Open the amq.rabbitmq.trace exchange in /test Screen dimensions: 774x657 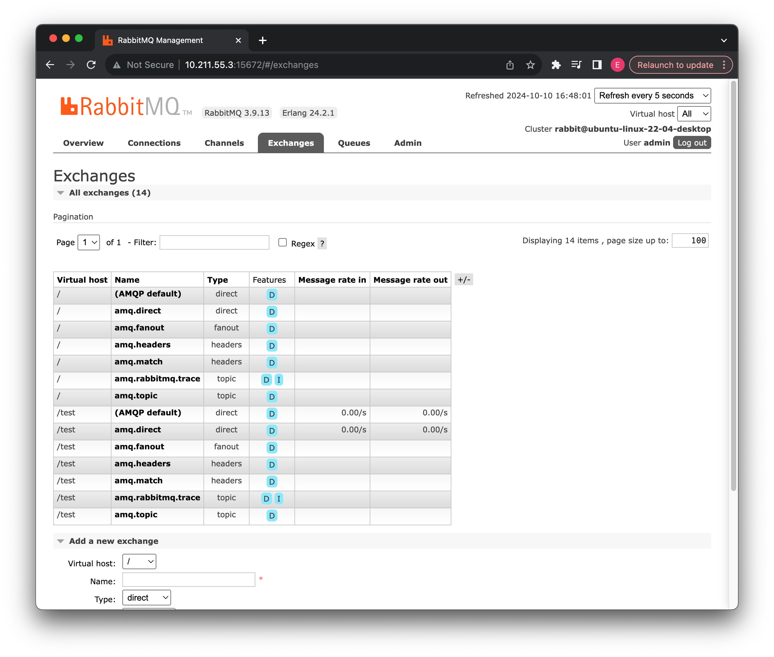click(x=157, y=498)
